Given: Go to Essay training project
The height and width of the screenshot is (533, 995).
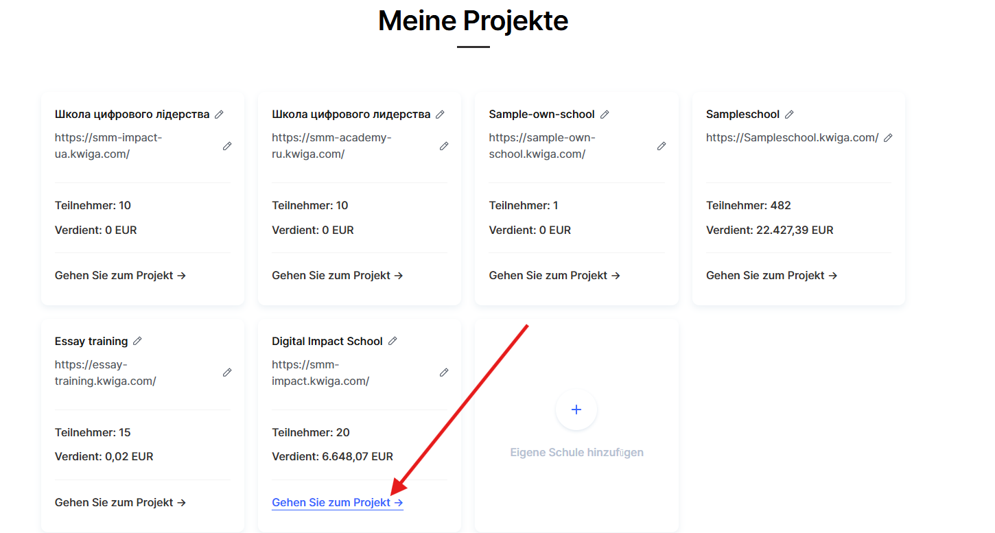Looking at the screenshot, I should point(120,503).
